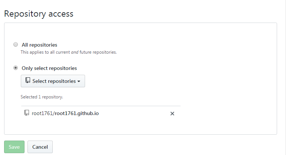Click the root1761 owner prefix of repository
The image size is (286, 155).
42,113
